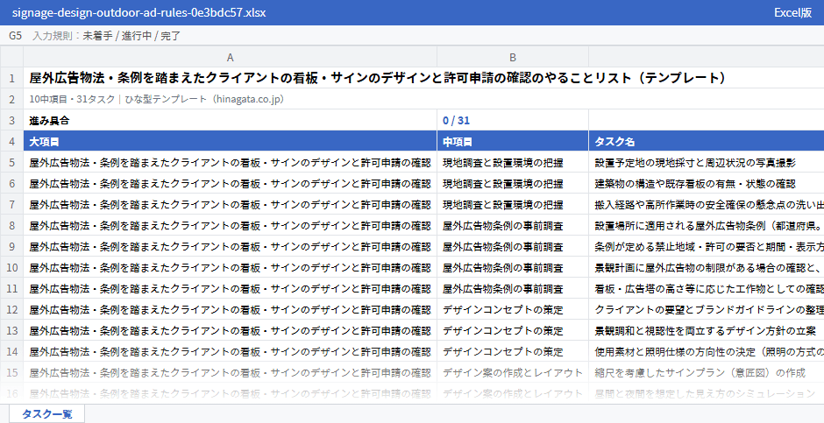
Task: Click task starting 景観計画に屋外広告物の制限
Action: (707, 267)
